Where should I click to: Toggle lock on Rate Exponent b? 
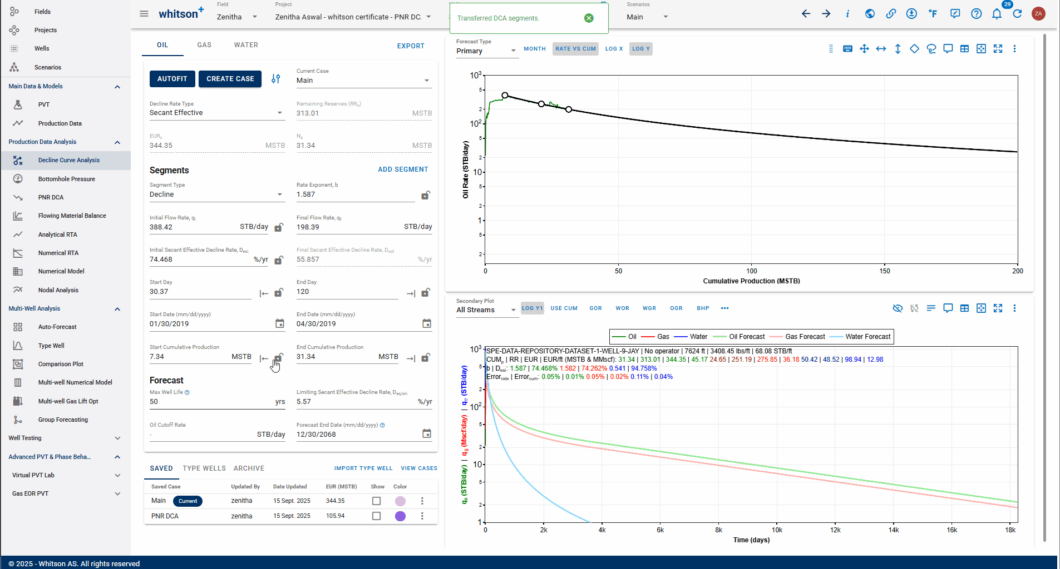coord(425,195)
